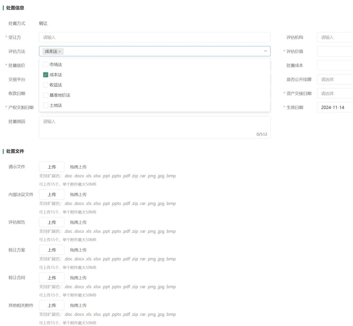Click the 处置原因 text area

click(x=155, y=127)
